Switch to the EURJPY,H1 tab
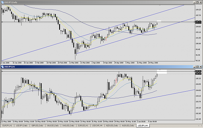 pos(7,125)
